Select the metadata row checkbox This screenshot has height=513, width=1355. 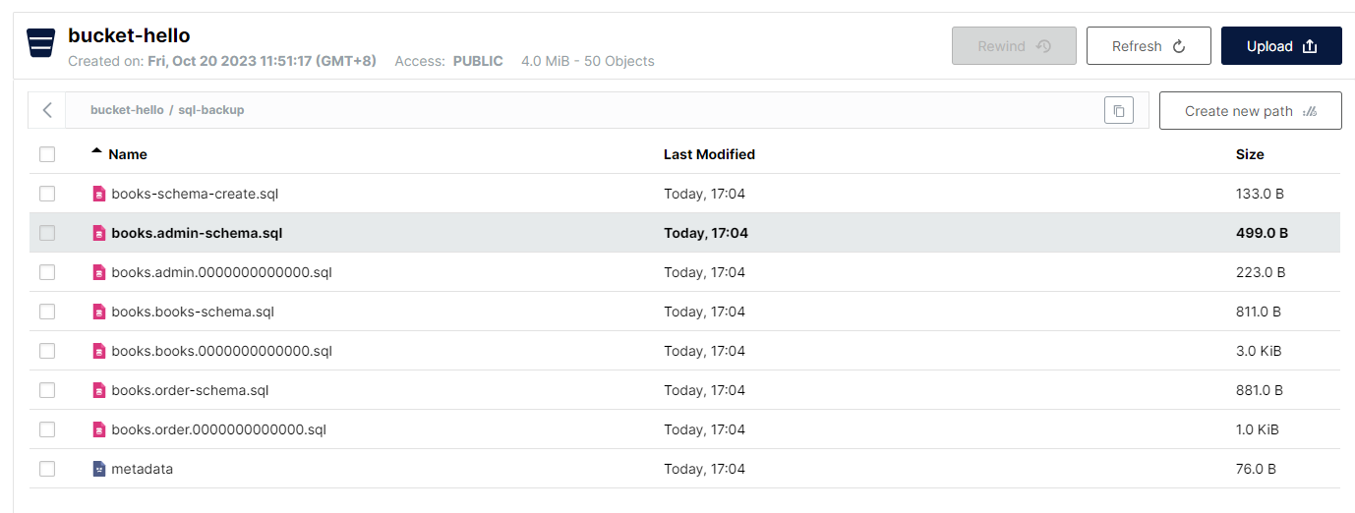(47, 470)
